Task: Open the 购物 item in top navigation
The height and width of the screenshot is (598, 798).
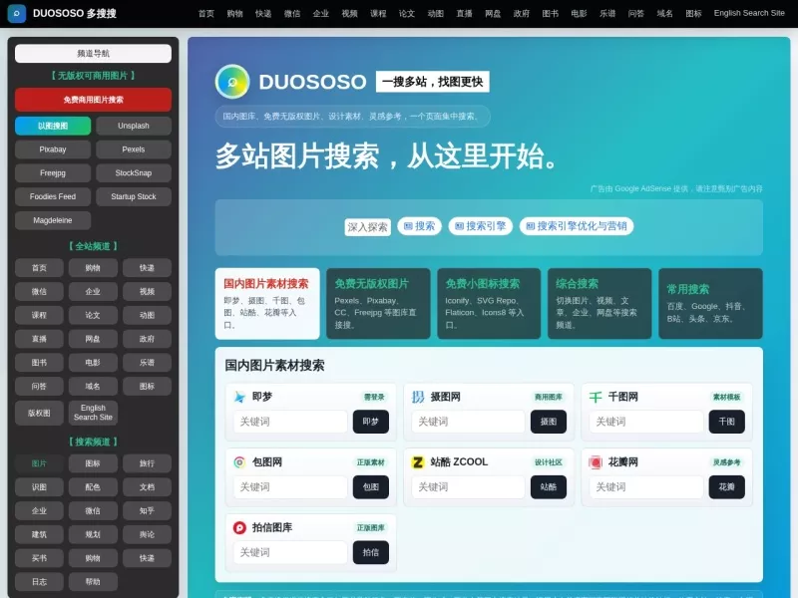Action: pos(234,14)
